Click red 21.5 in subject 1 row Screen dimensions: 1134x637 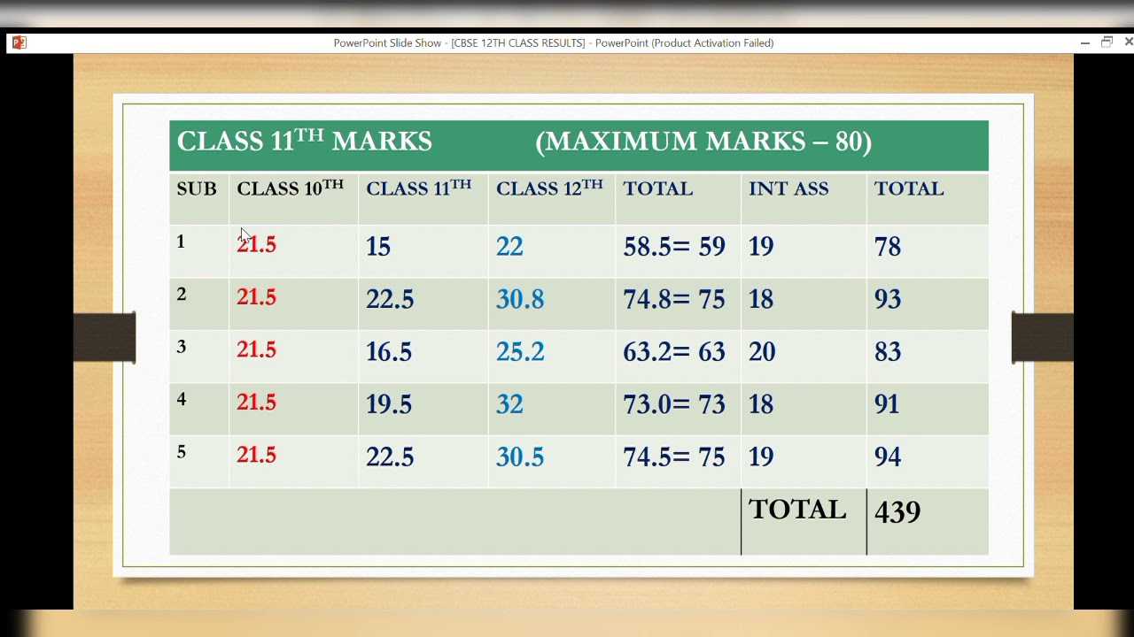pos(256,244)
